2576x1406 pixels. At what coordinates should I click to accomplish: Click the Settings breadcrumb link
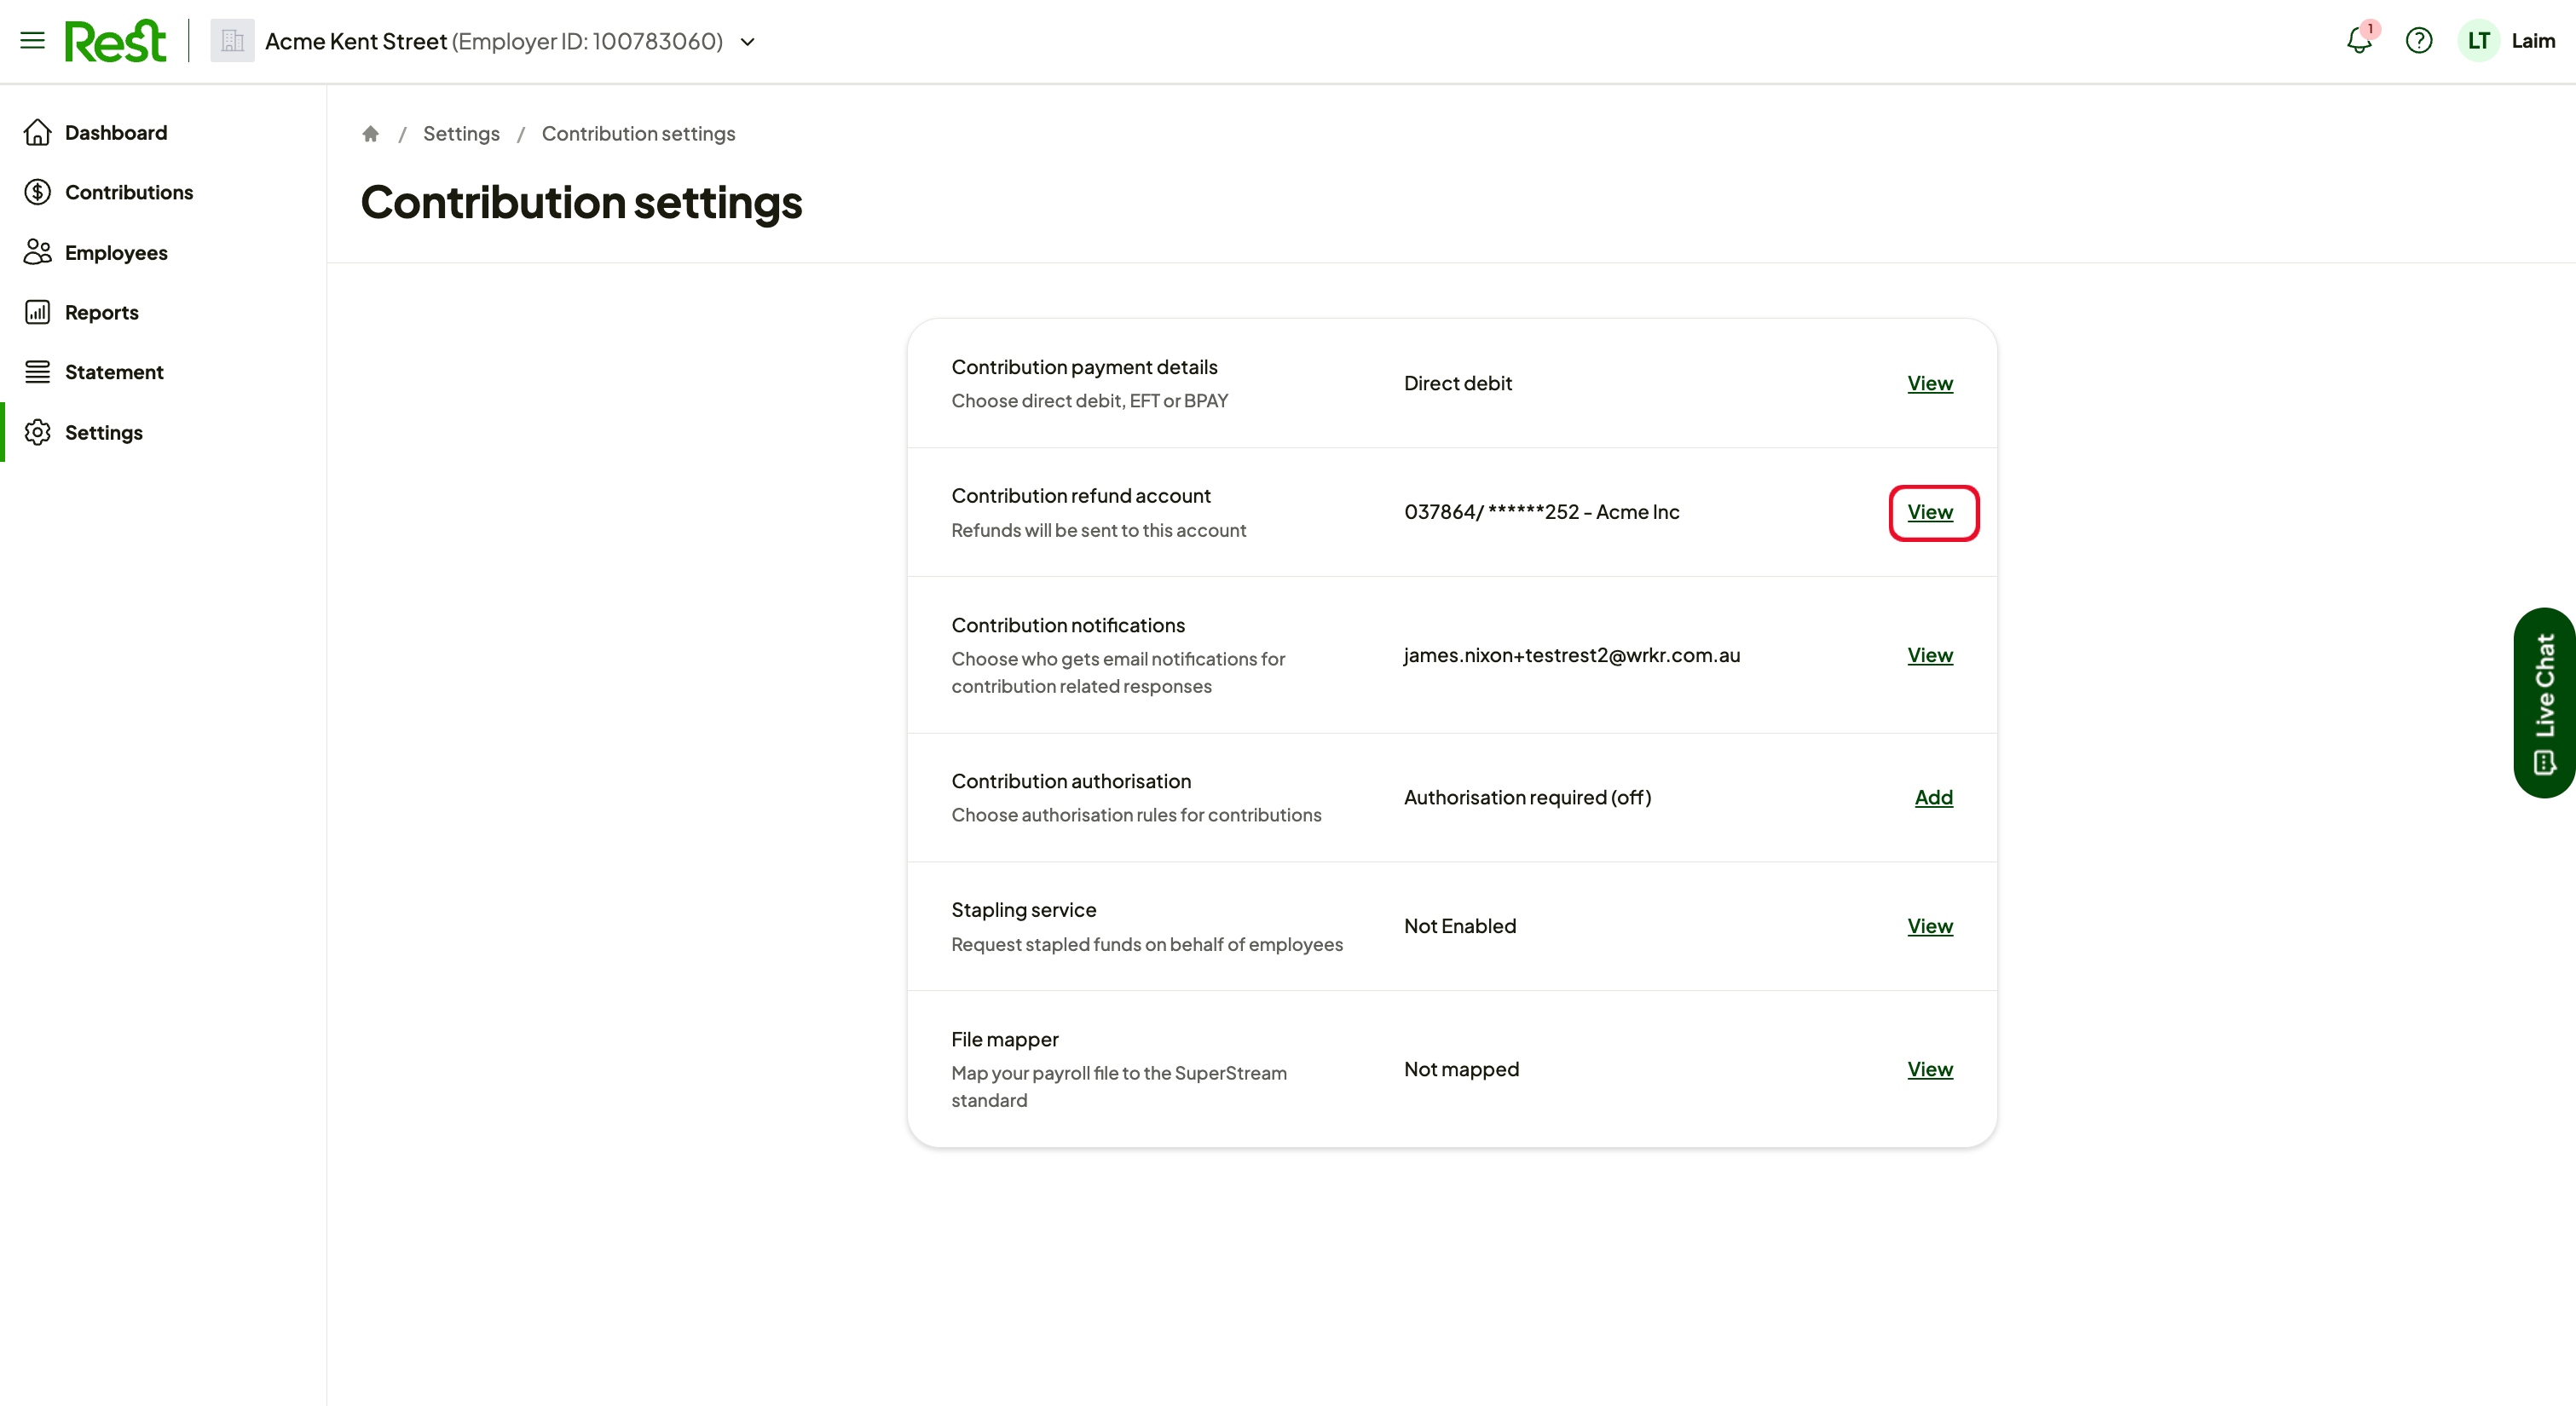[x=461, y=134]
